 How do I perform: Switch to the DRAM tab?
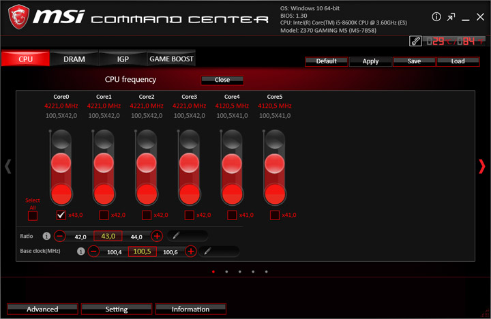coord(74,59)
